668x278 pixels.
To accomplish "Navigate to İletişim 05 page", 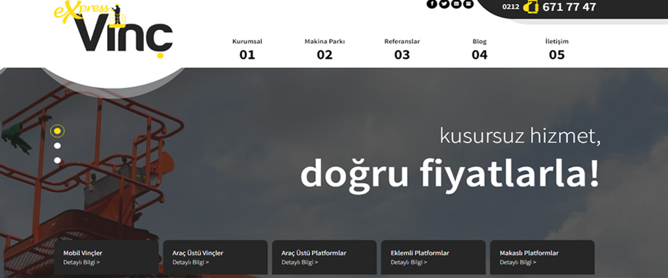I will 557,49.
